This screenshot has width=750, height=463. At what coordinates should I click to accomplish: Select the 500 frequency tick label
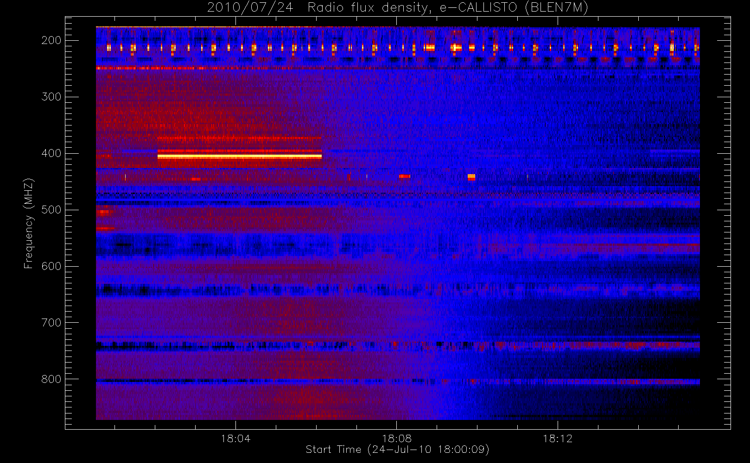(51, 210)
